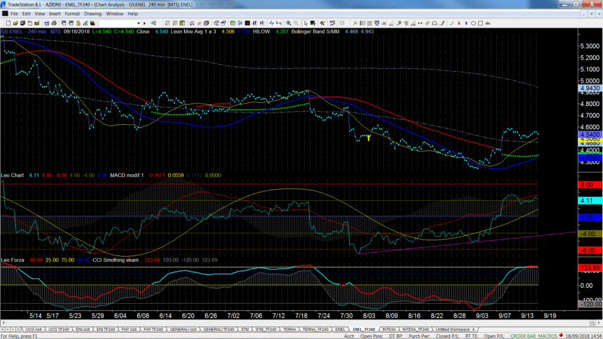603x339 pixels.
Task: Click the 7/18 date on time axis
Action: pyautogui.click(x=301, y=315)
